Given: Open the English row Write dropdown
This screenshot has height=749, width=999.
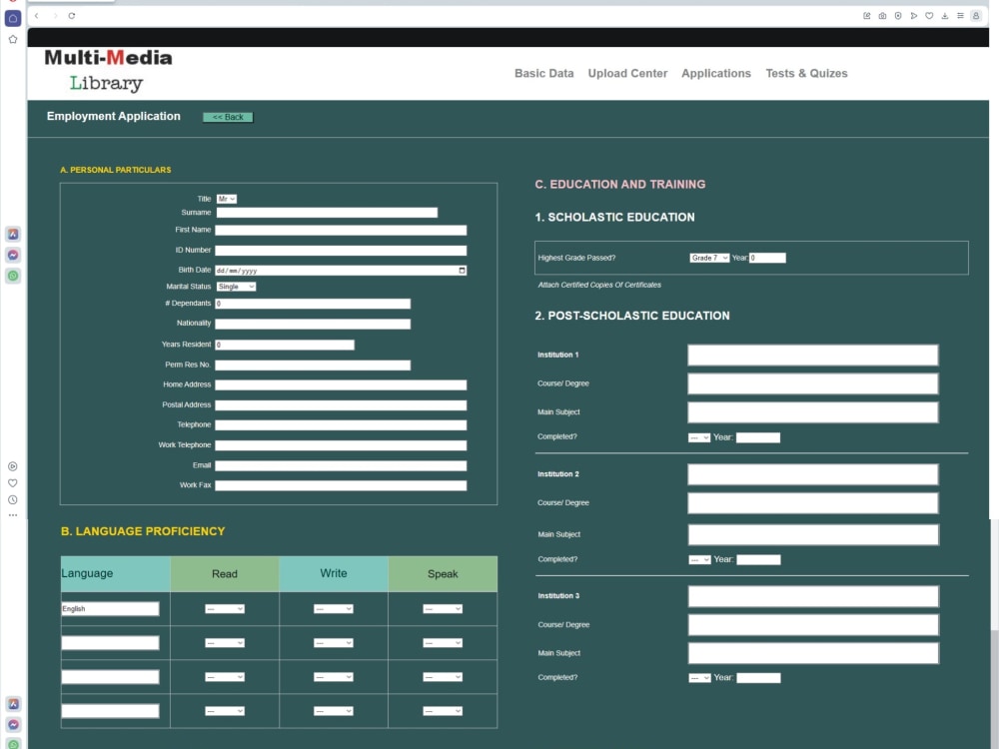Looking at the screenshot, I should click(x=334, y=609).
